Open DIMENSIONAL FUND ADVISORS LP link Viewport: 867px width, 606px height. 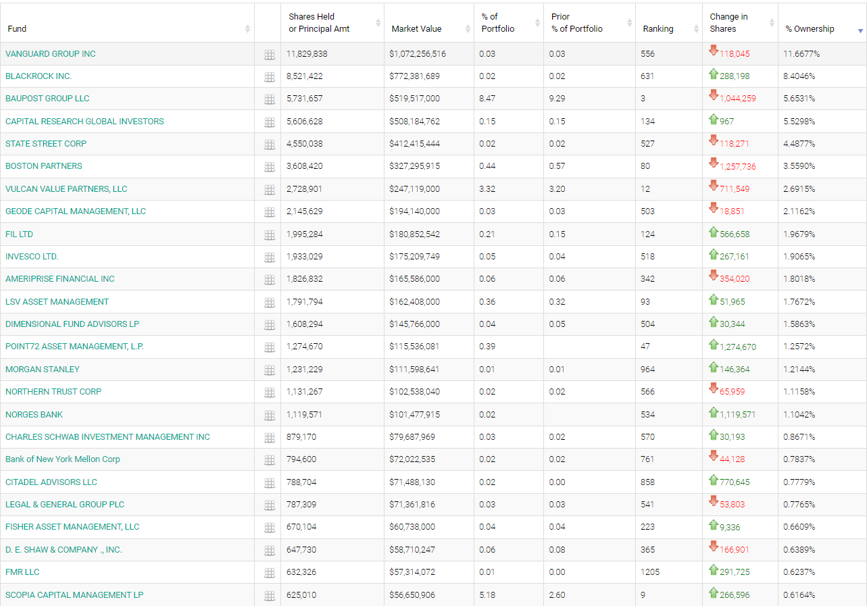tap(72, 324)
